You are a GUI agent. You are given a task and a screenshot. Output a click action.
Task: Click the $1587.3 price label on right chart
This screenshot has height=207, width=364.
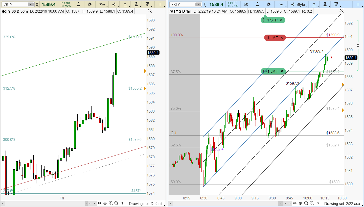[292, 83]
